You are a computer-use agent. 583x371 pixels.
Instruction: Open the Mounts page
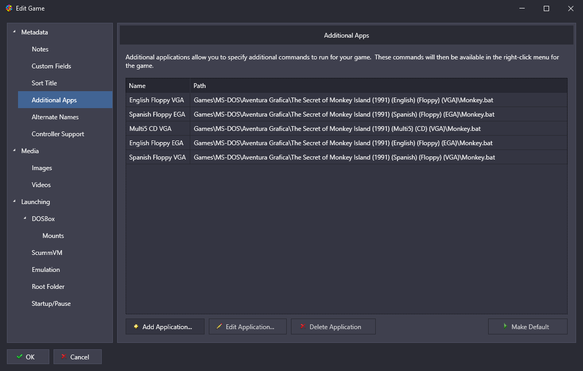53,236
